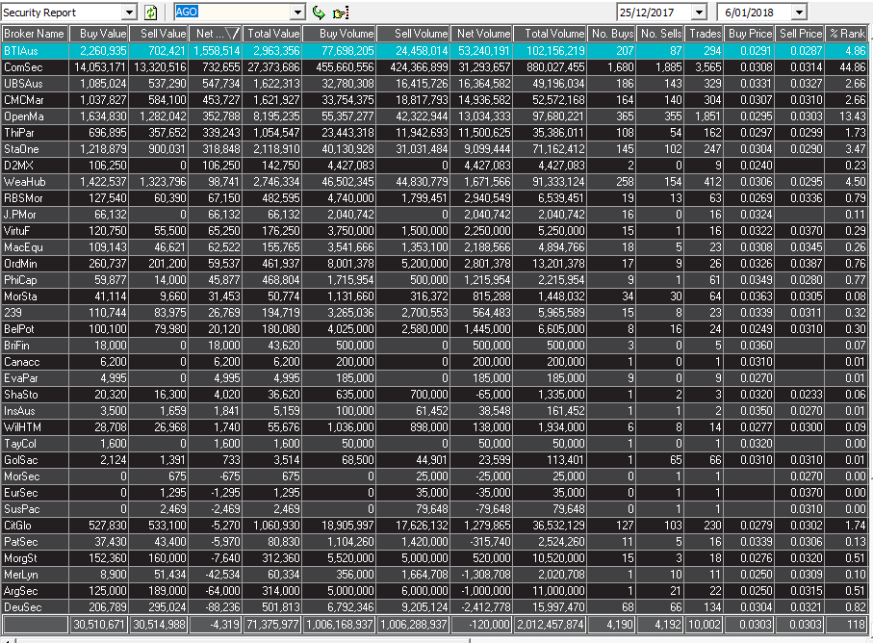This screenshot has width=873, height=643.
Task: Click ComSec buy value 14,053,171
Action: 100,67
